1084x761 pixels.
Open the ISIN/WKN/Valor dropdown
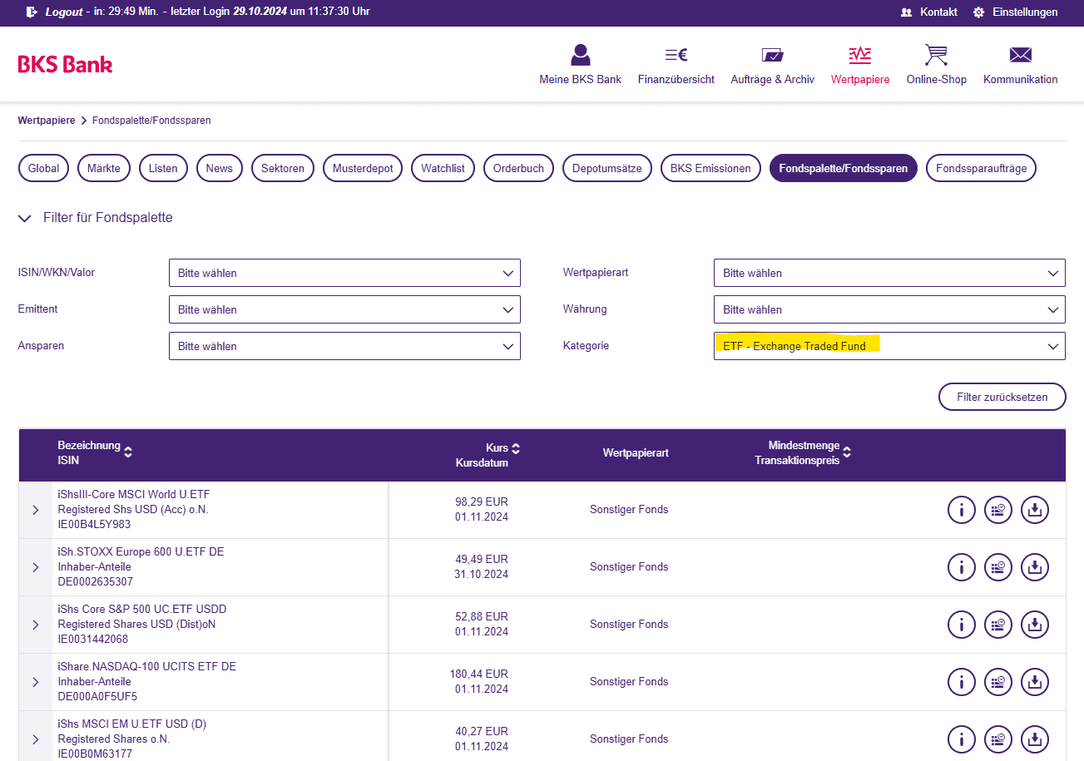pyautogui.click(x=344, y=273)
